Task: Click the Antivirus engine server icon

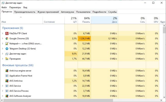Action: [7, 71]
